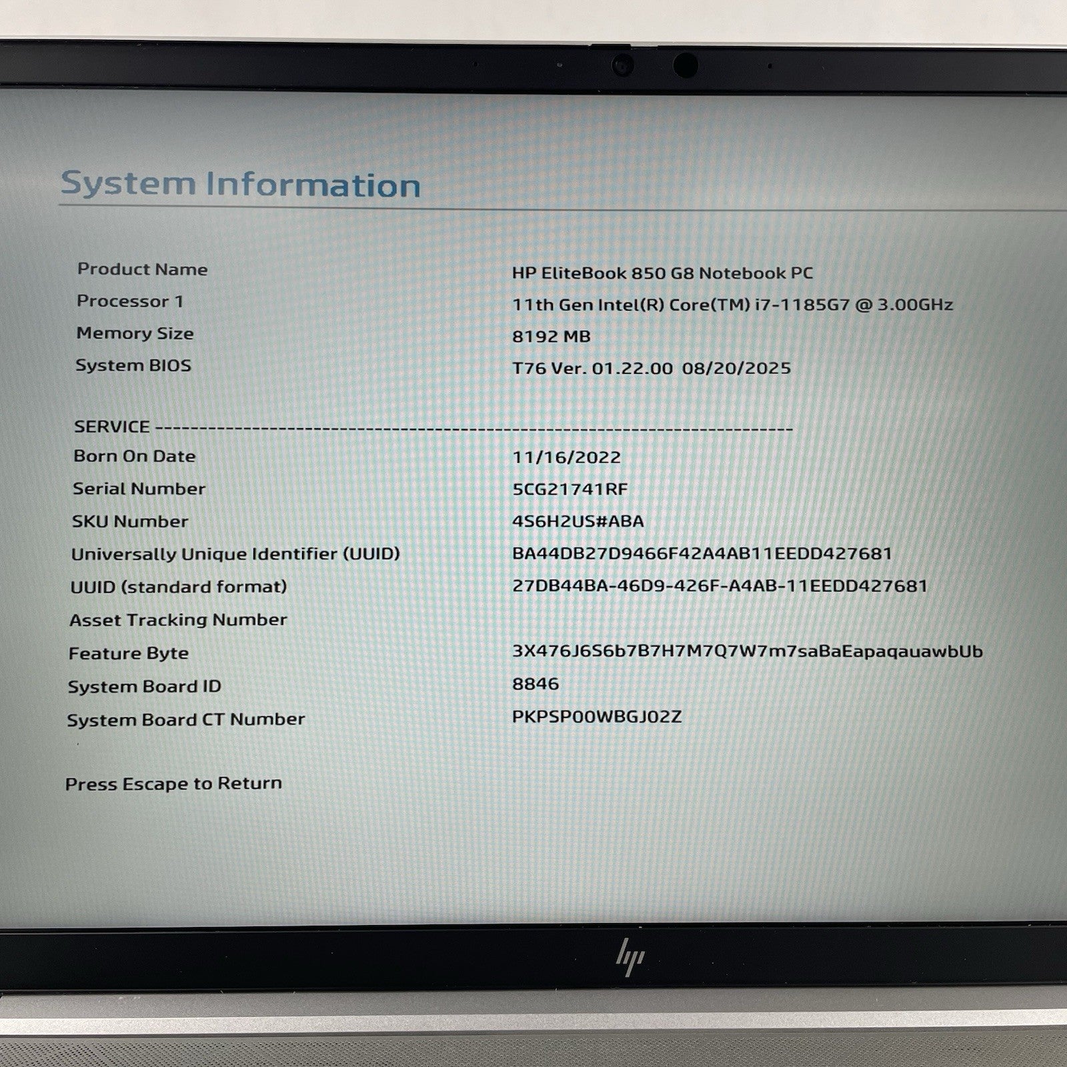This screenshot has height=1067, width=1067.
Task: Click the Feature Byte value starting with 3X476J
Action: coord(747,652)
